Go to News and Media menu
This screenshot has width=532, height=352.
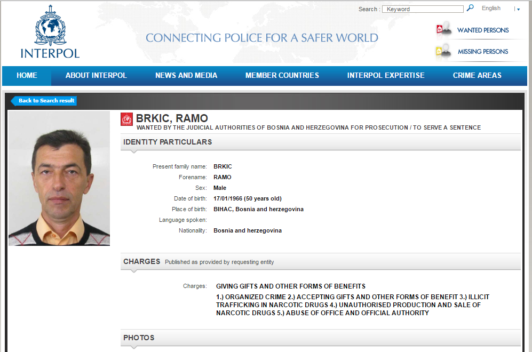(186, 76)
